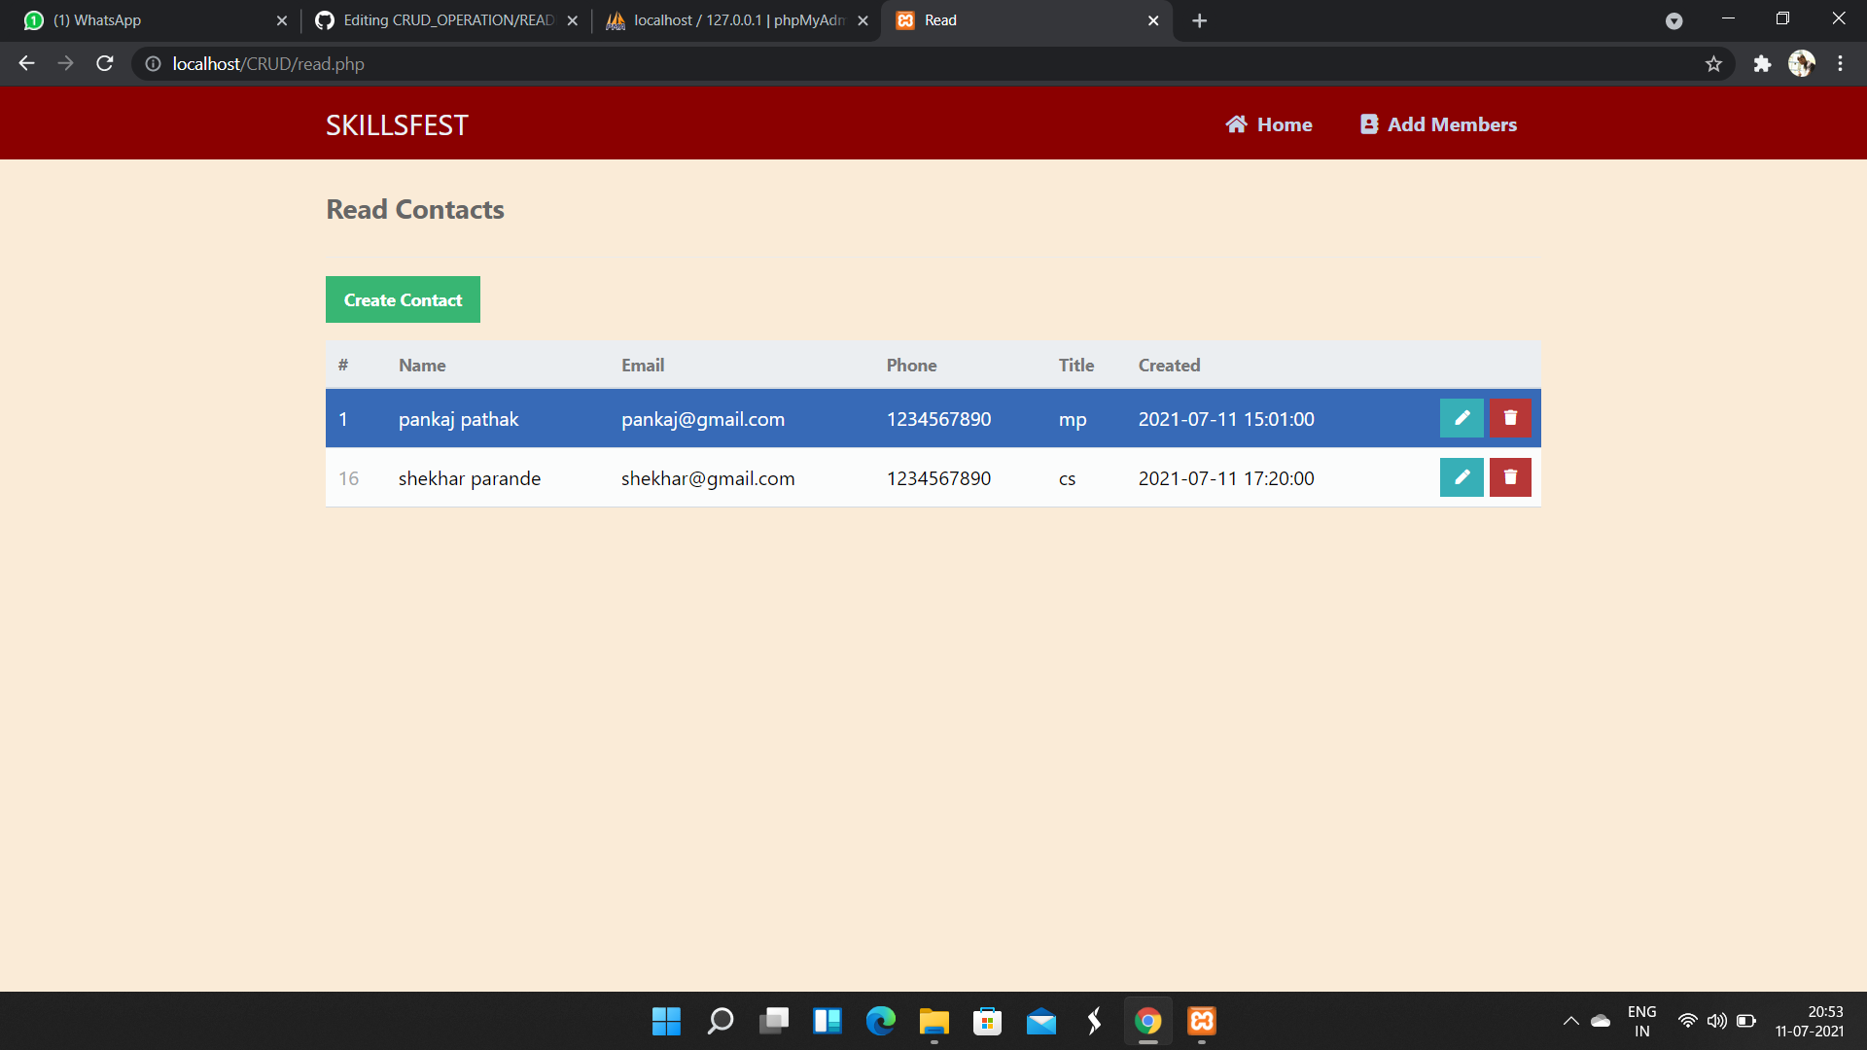The height and width of the screenshot is (1050, 1867).
Task: Edit the shekhar parande contact
Action: pyautogui.click(x=1462, y=477)
